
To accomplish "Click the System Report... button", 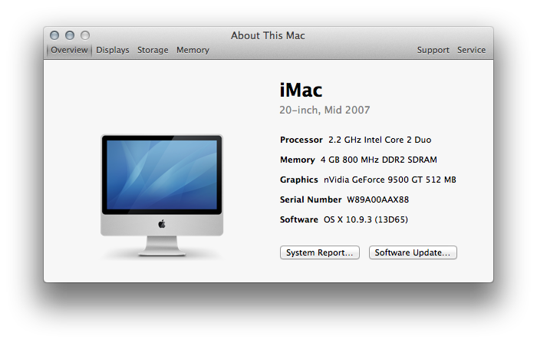I will [x=320, y=252].
